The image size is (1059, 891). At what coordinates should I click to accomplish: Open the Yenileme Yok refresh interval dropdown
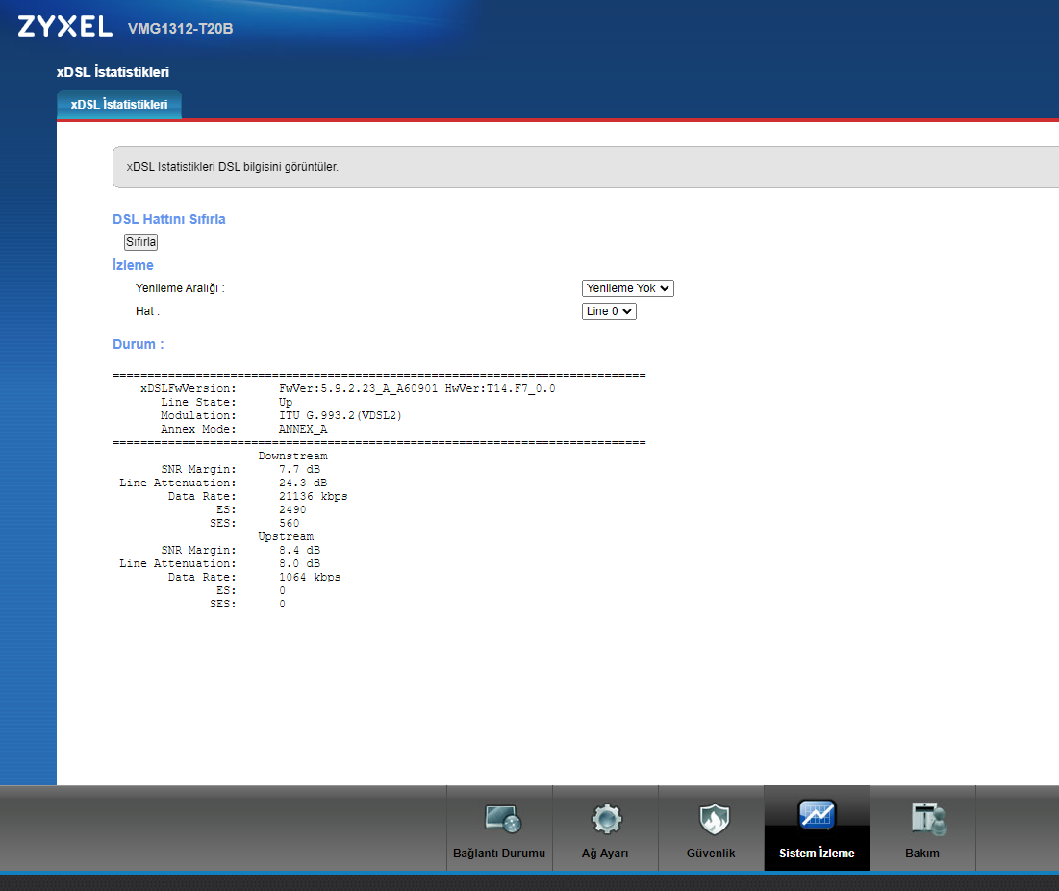(x=627, y=288)
